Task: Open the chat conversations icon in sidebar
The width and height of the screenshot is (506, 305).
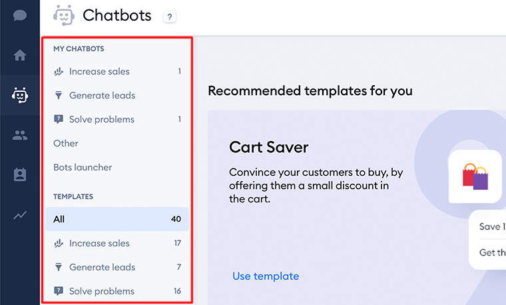Action: 20,15
